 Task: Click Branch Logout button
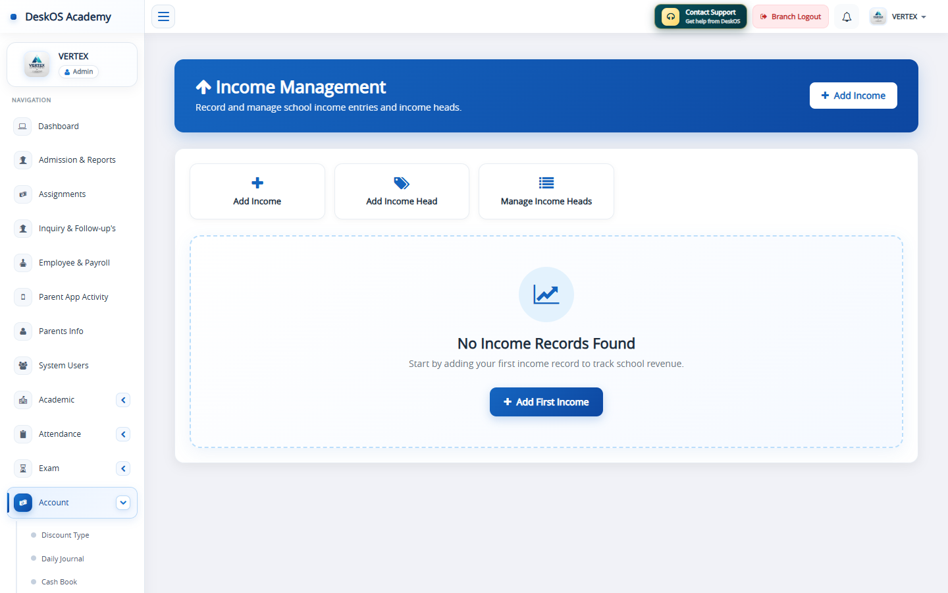pyautogui.click(x=791, y=16)
